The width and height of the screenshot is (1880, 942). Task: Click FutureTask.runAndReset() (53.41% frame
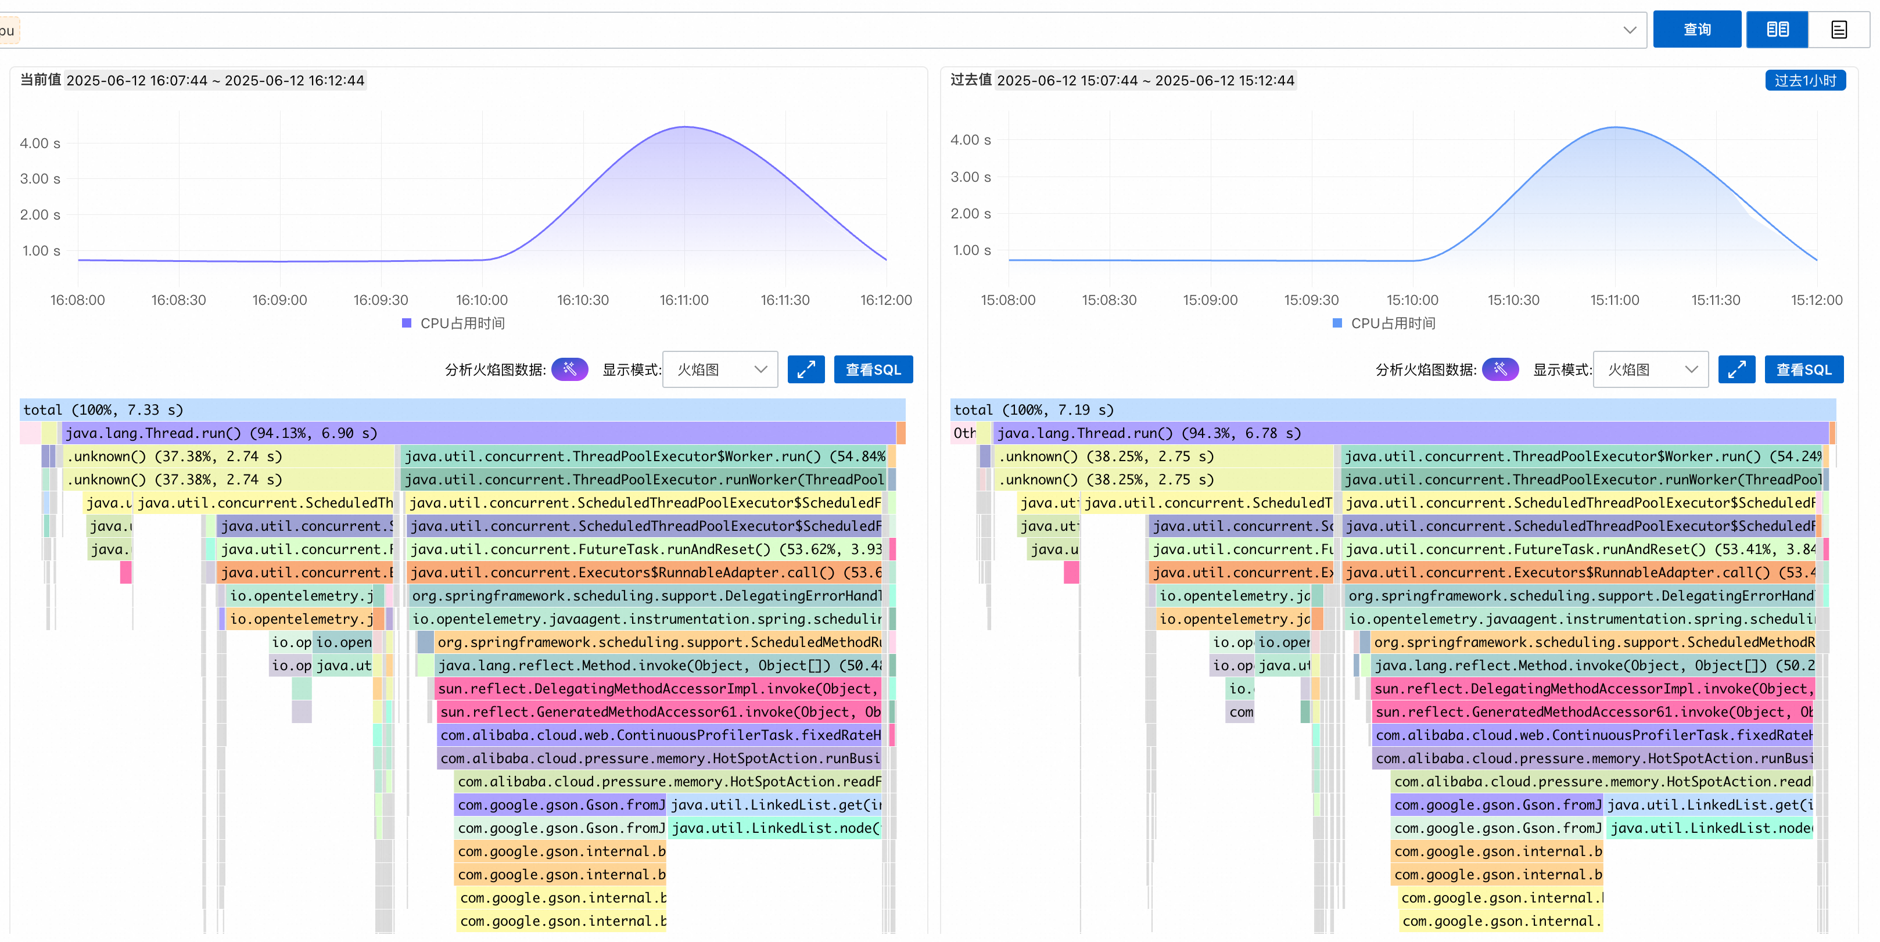pos(1580,549)
